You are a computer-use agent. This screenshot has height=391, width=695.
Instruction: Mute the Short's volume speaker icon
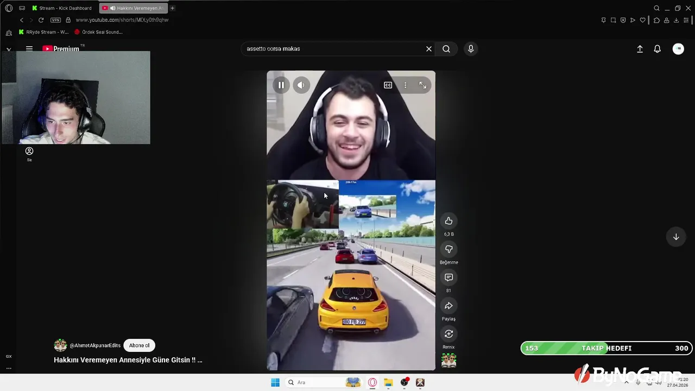click(301, 85)
